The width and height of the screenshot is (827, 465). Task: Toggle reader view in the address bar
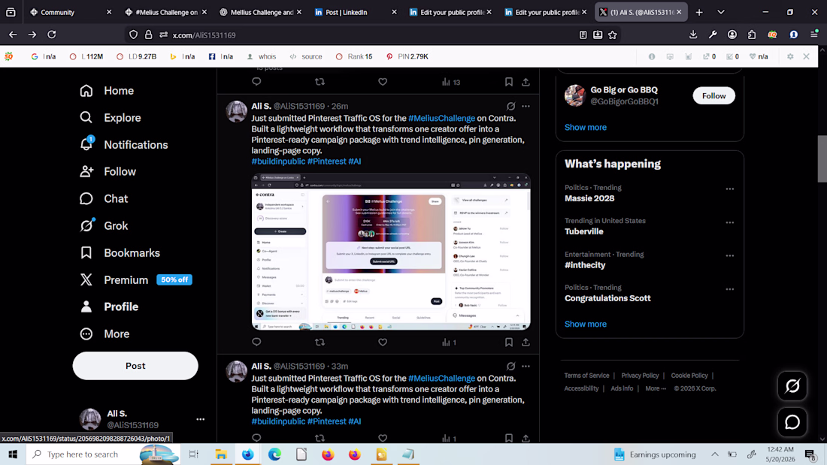[x=583, y=35]
